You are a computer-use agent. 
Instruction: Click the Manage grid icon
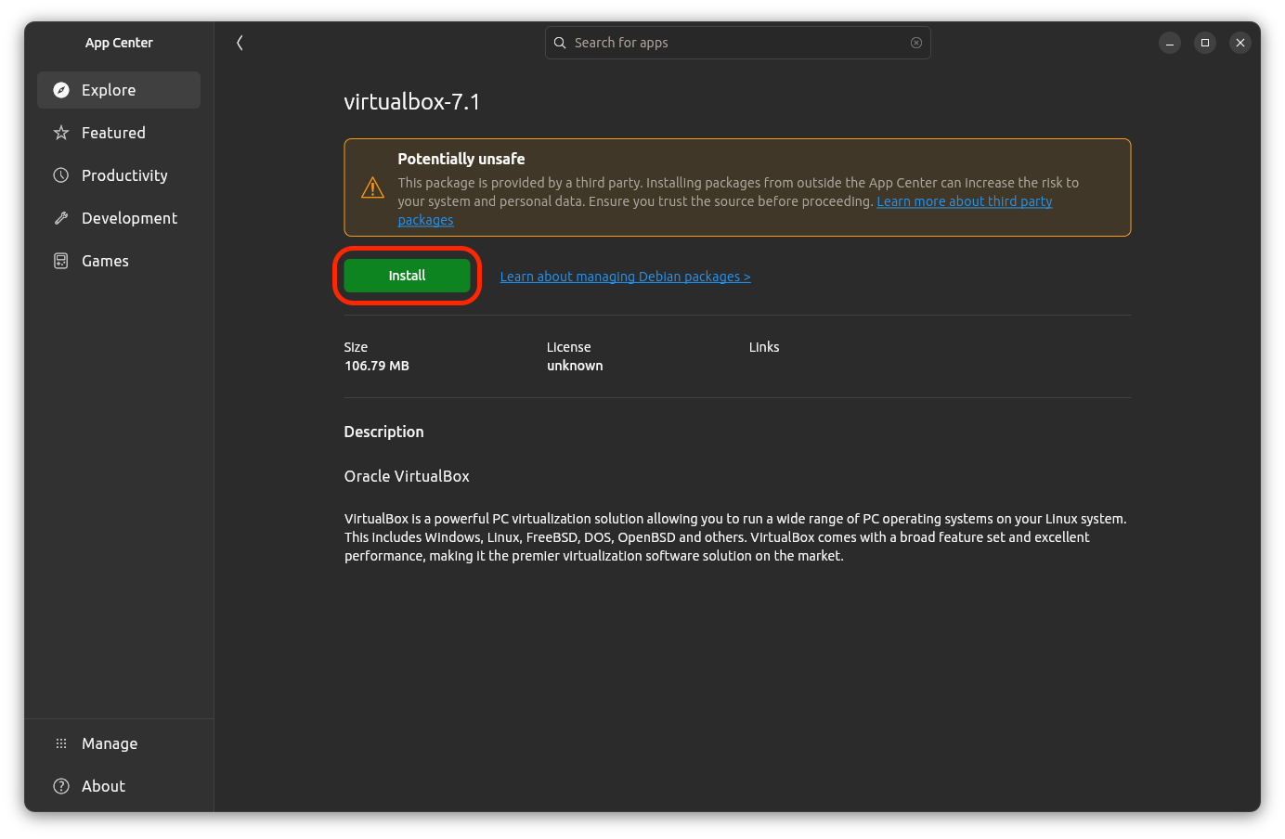[x=61, y=742]
